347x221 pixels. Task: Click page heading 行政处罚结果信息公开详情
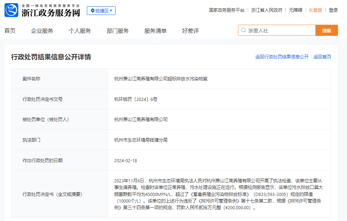point(51,57)
